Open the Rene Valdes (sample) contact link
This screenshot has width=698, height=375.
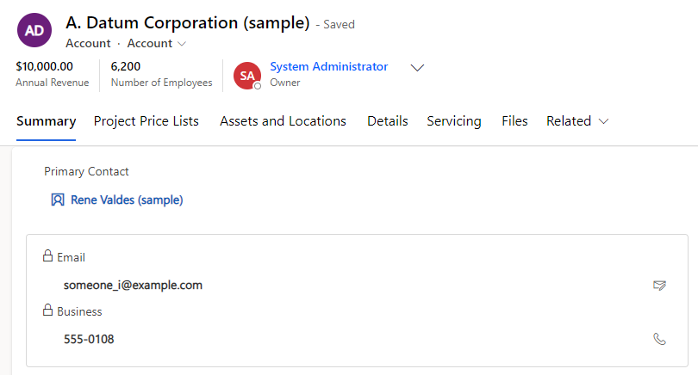[127, 200]
